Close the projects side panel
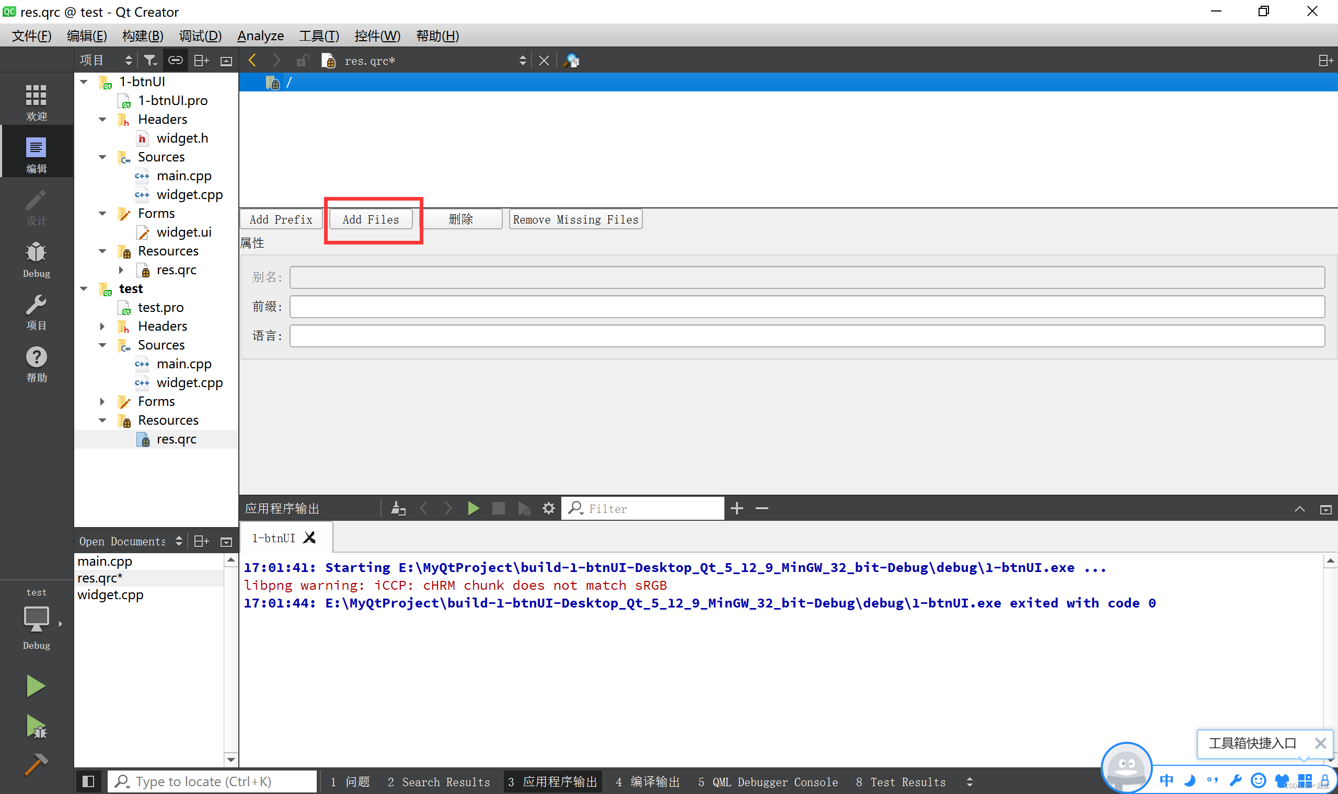Image resolution: width=1338 pixels, height=794 pixels. click(x=226, y=61)
